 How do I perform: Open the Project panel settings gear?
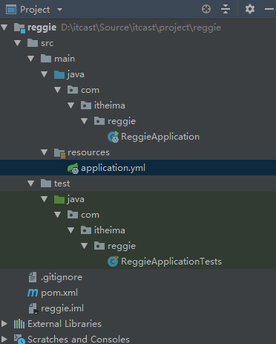250,9
